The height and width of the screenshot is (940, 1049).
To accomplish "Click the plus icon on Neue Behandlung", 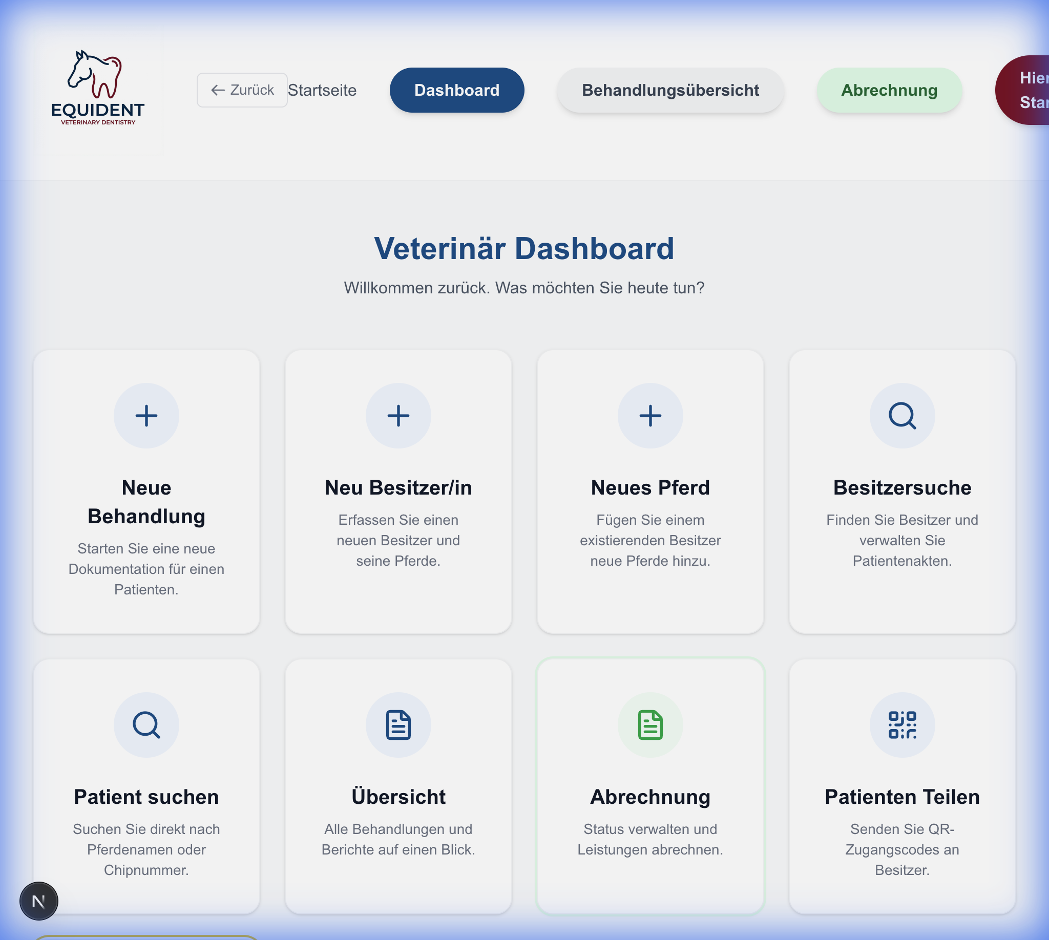I will [146, 416].
